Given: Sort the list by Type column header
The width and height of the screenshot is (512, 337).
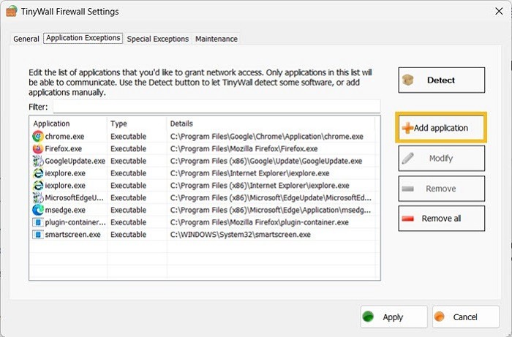Looking at the screenshot, I should pos(136,124).
